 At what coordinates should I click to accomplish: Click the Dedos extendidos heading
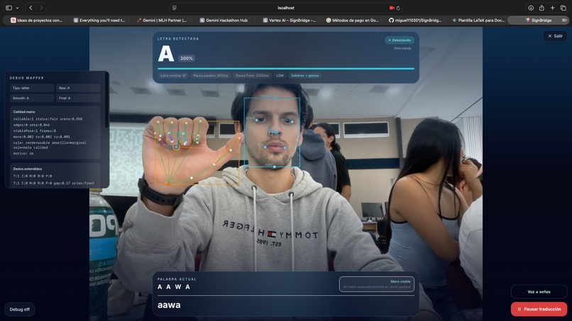click(x=28, y=169)
